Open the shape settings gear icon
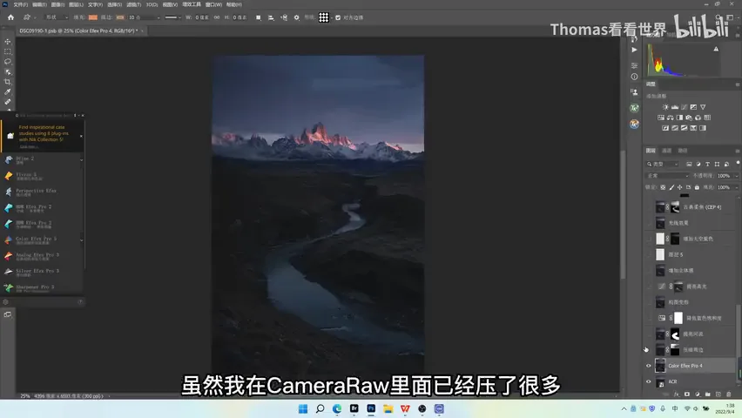 click(297, 17)
